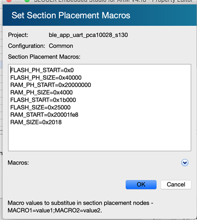Place cursor on FLASH_PH_START=0x0 line

pyautogui.click(x=42, y=70)
